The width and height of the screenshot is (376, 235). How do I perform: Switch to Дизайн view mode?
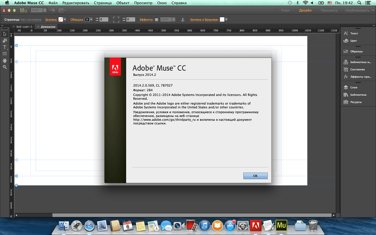(305, 10)
